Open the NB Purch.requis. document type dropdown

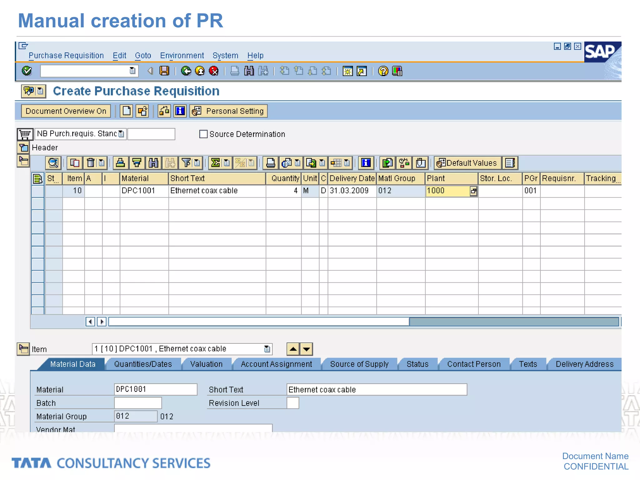[x=121, y=134]
